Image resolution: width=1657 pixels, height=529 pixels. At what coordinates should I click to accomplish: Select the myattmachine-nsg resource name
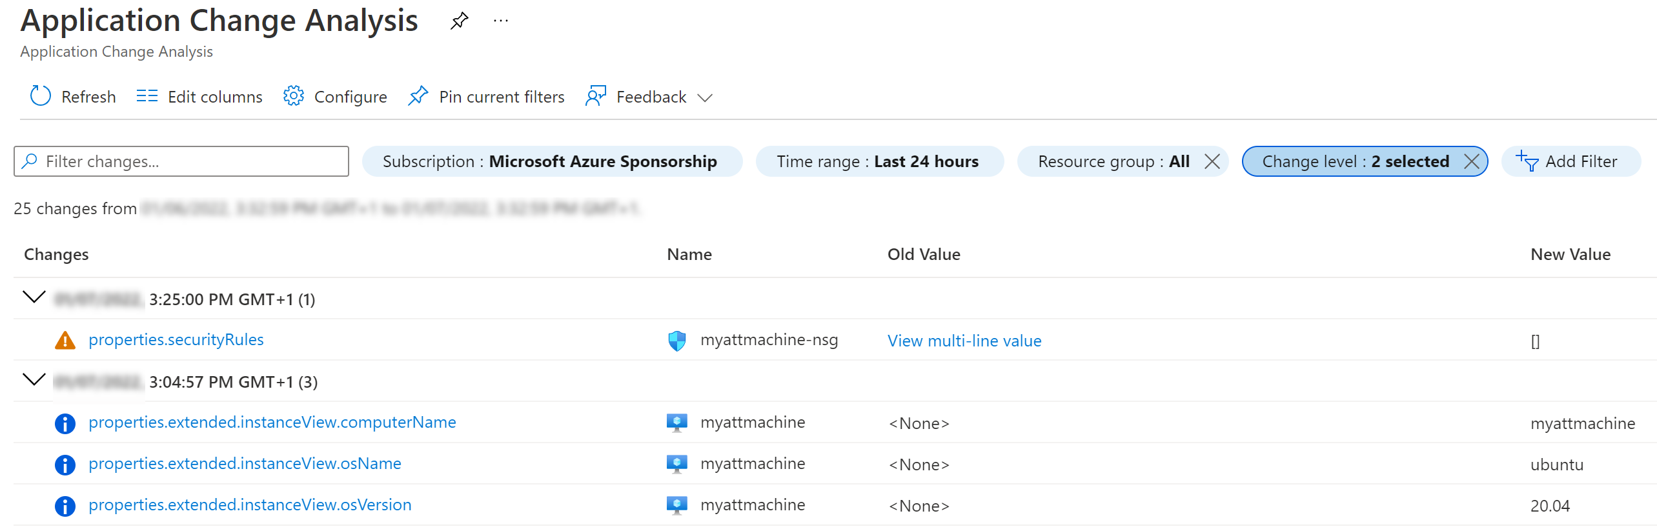pyautogui.click(x=769, y=340)
